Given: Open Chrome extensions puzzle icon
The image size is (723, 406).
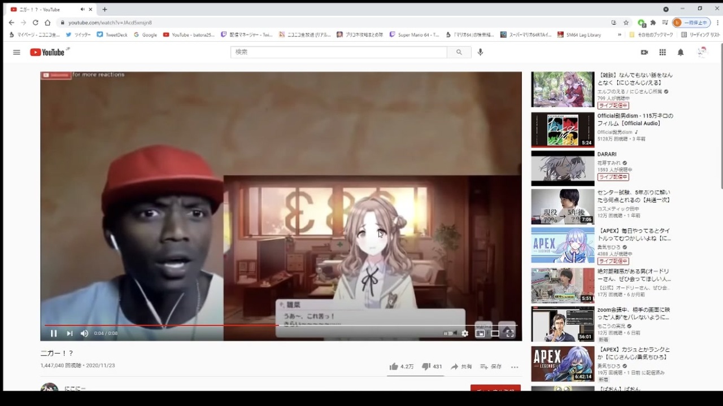Looking at the screenshot, I should (653, 23).
